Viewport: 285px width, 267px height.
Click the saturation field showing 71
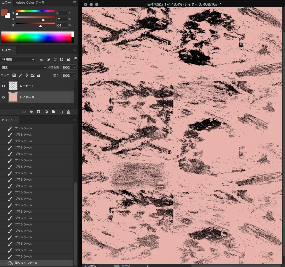[x=62, y=19]
